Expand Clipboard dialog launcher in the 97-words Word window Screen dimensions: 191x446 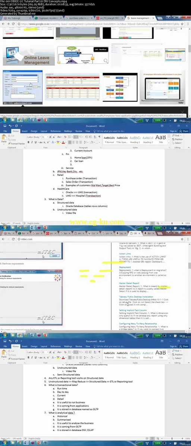25,148
